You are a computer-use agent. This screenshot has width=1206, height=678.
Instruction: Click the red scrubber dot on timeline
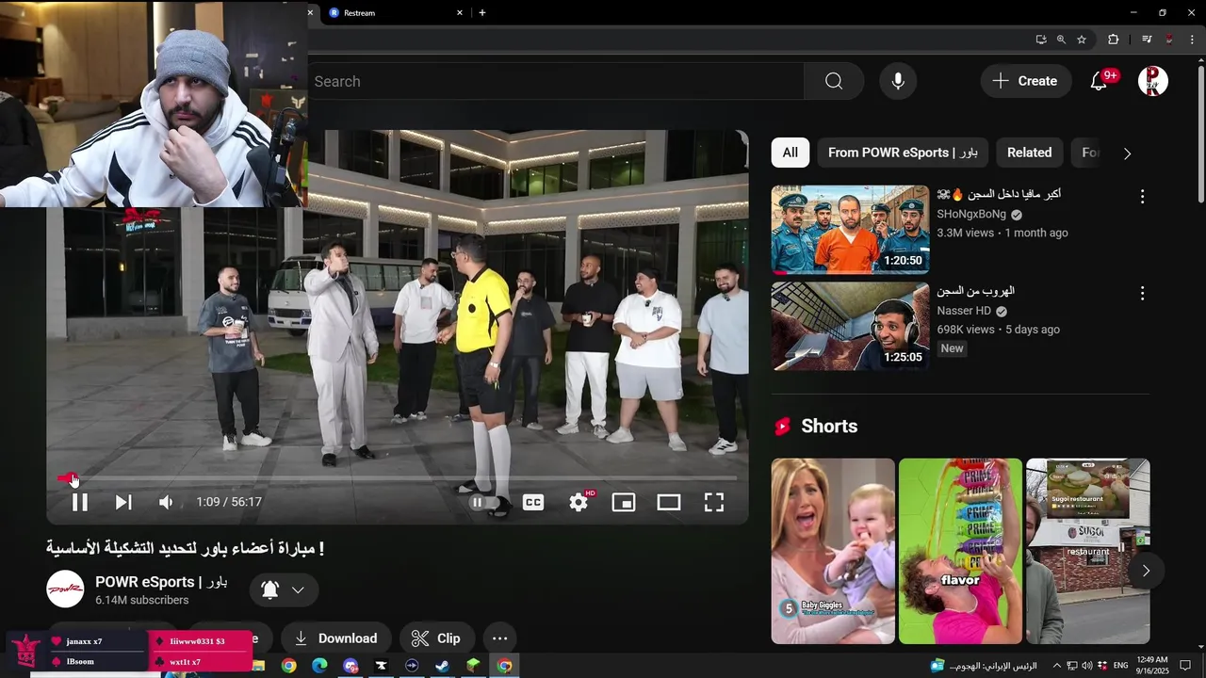coord(73,478)
